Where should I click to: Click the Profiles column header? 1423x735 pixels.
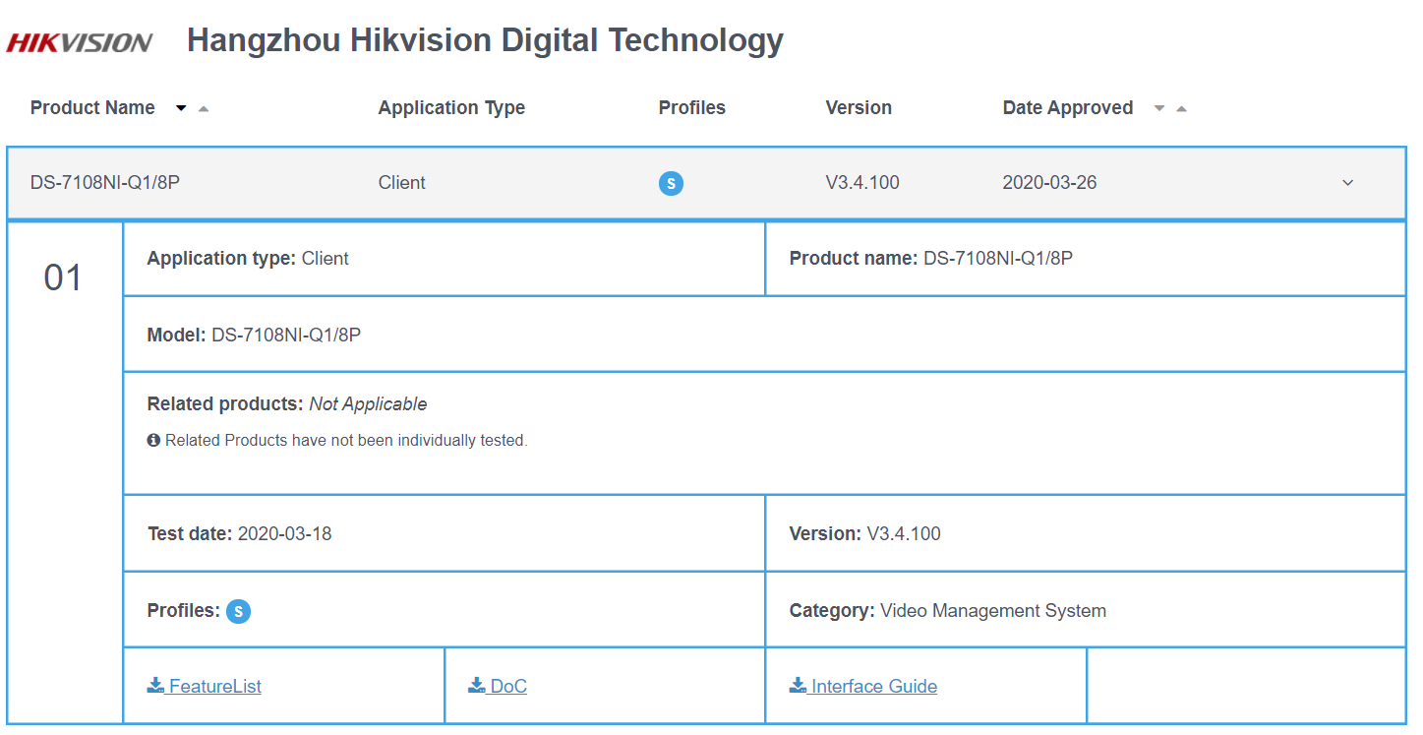point(692,108)
